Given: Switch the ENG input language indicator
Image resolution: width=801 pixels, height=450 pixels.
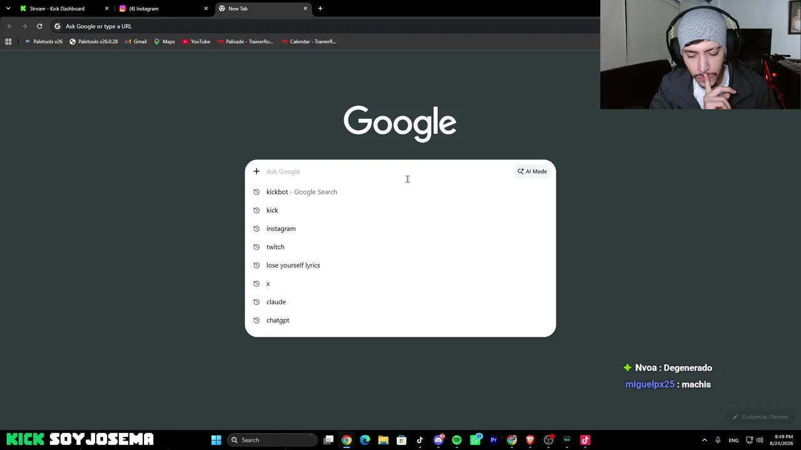Looking at the screenshot, I should click(x=733, y=440).
